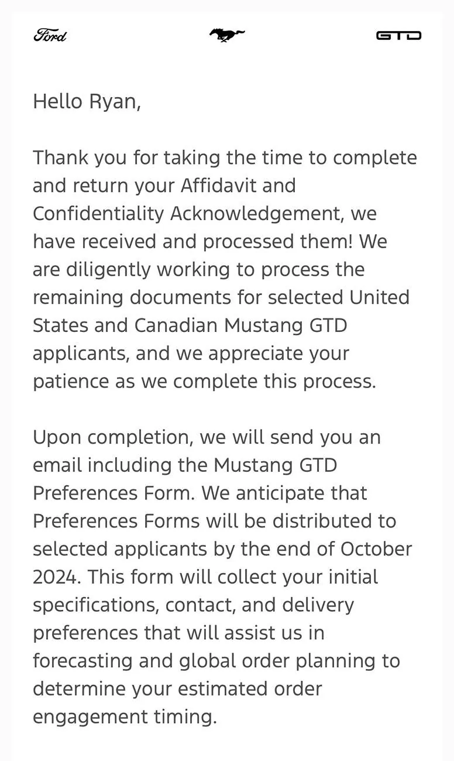Click the GTD logo
This screenshot has width=454, height=761.
coord(398,35)
